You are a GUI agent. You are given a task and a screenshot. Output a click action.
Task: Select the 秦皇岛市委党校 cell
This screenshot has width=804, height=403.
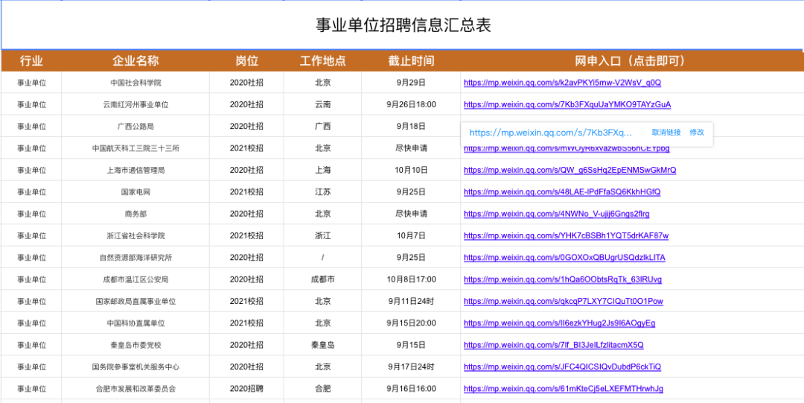pos(136,344)
